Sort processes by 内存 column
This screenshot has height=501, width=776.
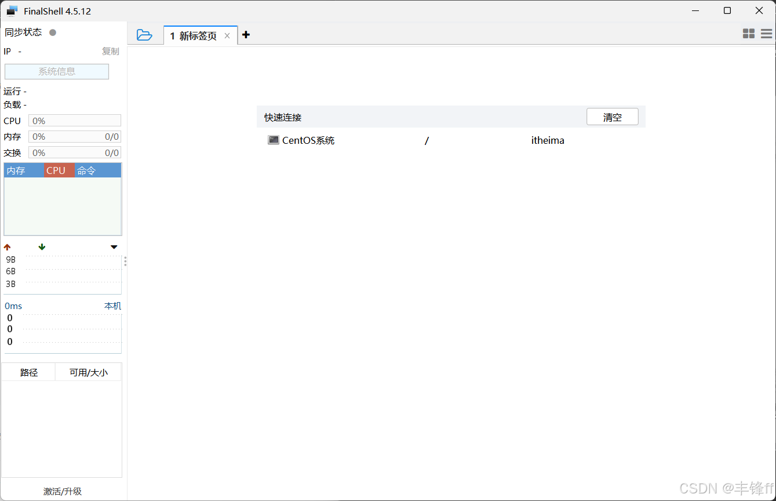tap(24, 170)
